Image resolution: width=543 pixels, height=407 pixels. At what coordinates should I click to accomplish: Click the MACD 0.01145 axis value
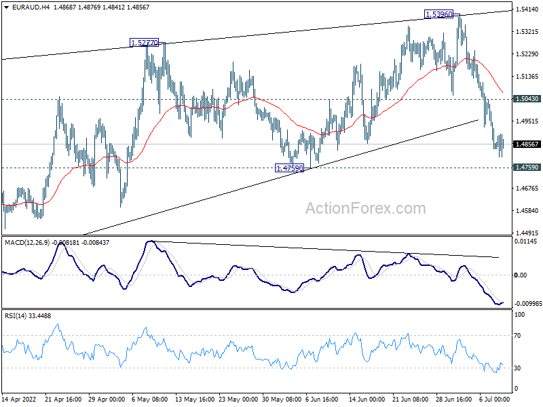click(525, 241)
